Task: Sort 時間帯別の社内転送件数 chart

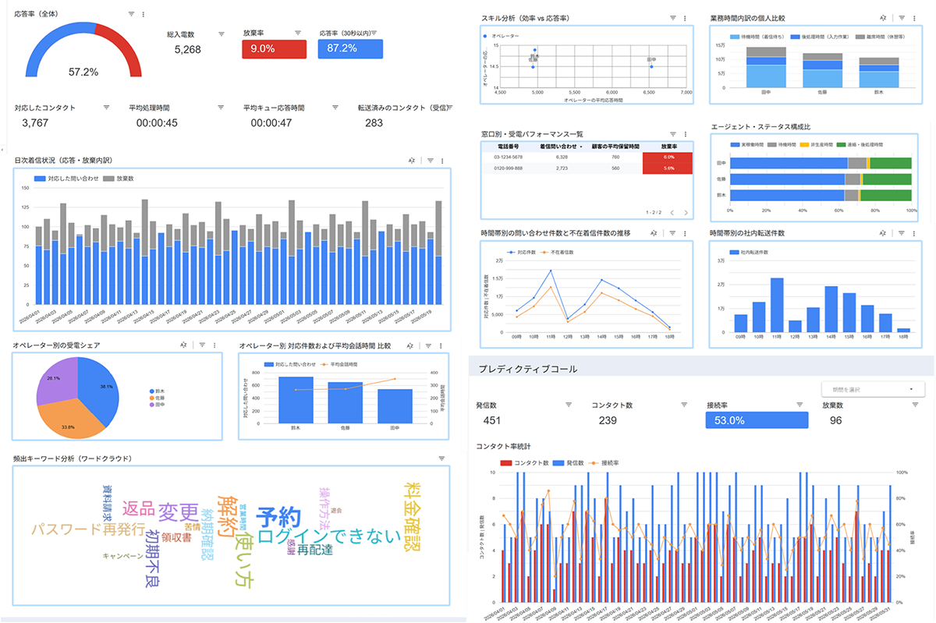Action: pos(884,232)
